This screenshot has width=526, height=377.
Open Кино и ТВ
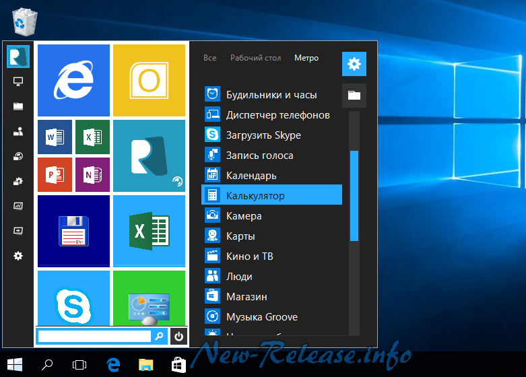coord(271,256)
